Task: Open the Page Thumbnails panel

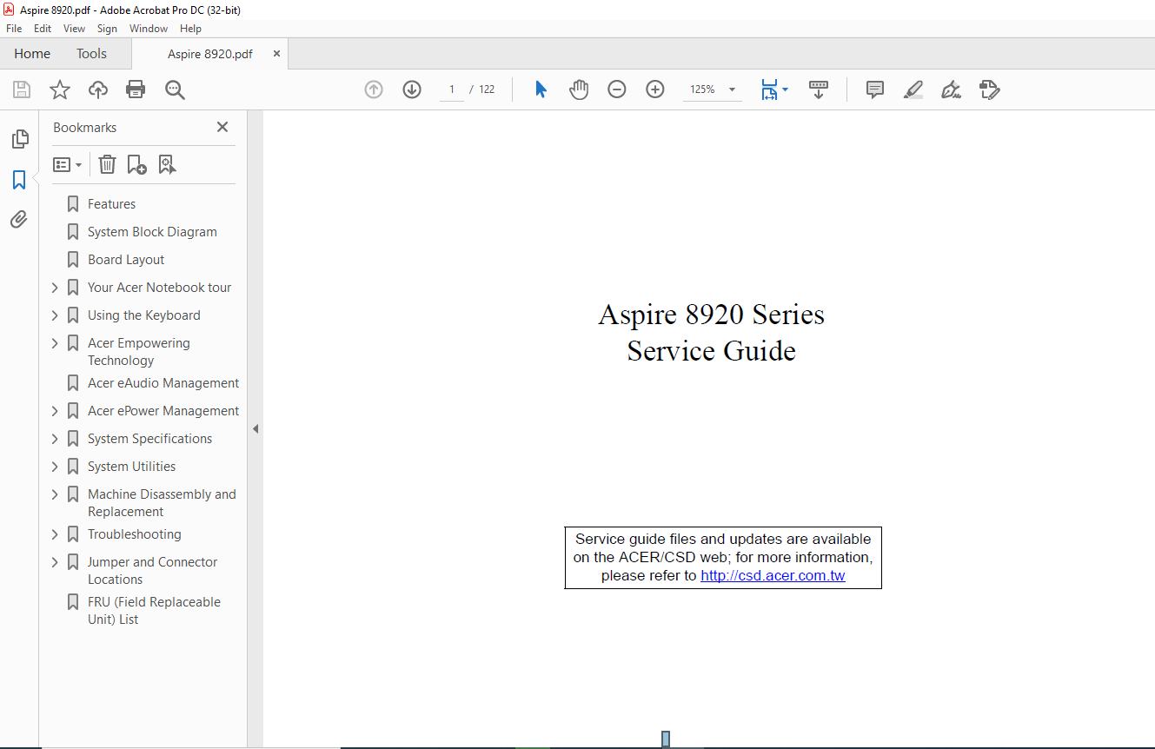Action: [19, 139]
